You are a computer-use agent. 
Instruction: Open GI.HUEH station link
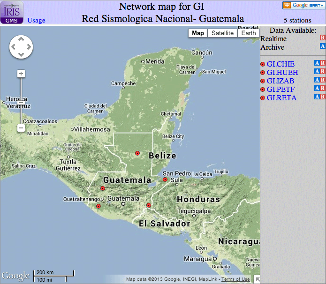click(282, 73)
